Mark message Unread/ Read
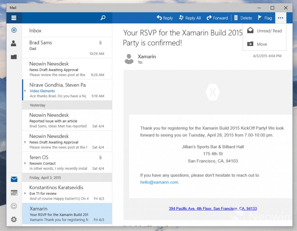The height and width of the screenshot is (231, 297). [265, 31]
